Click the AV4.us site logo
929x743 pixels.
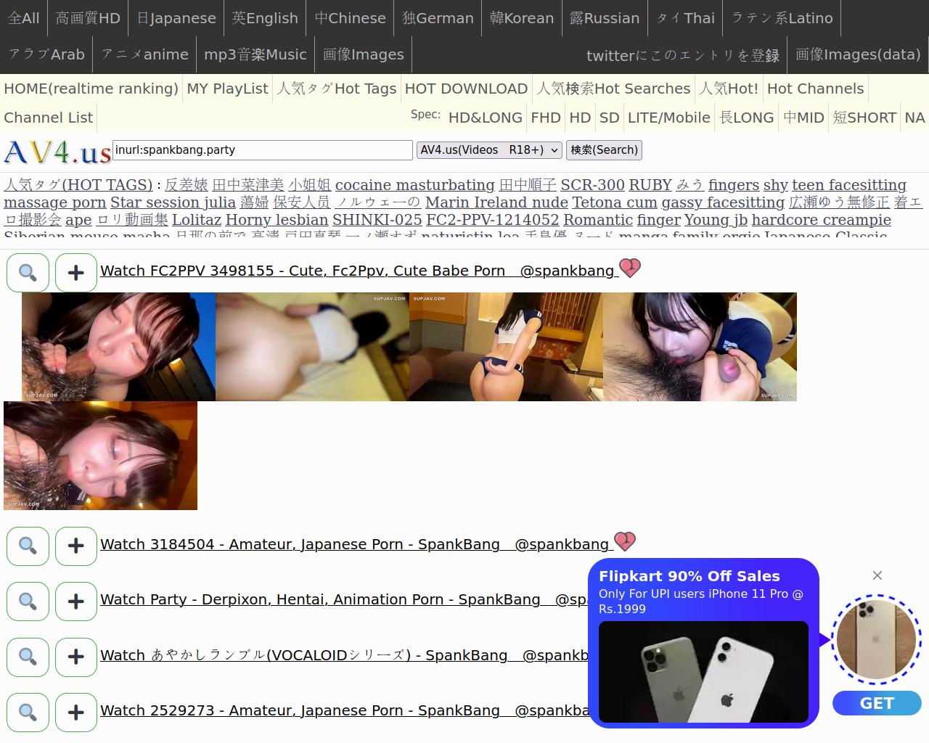point(57,152)
